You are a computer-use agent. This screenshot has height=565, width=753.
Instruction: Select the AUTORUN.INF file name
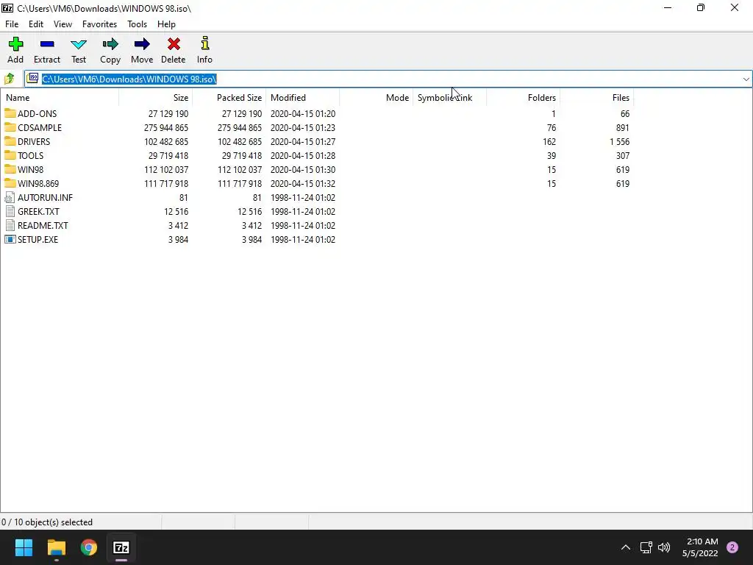45,197
